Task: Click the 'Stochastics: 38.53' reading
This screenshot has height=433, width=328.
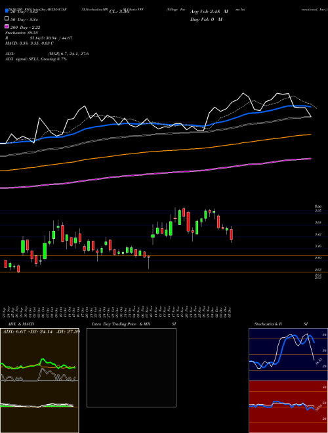Action: pos(22,33)
